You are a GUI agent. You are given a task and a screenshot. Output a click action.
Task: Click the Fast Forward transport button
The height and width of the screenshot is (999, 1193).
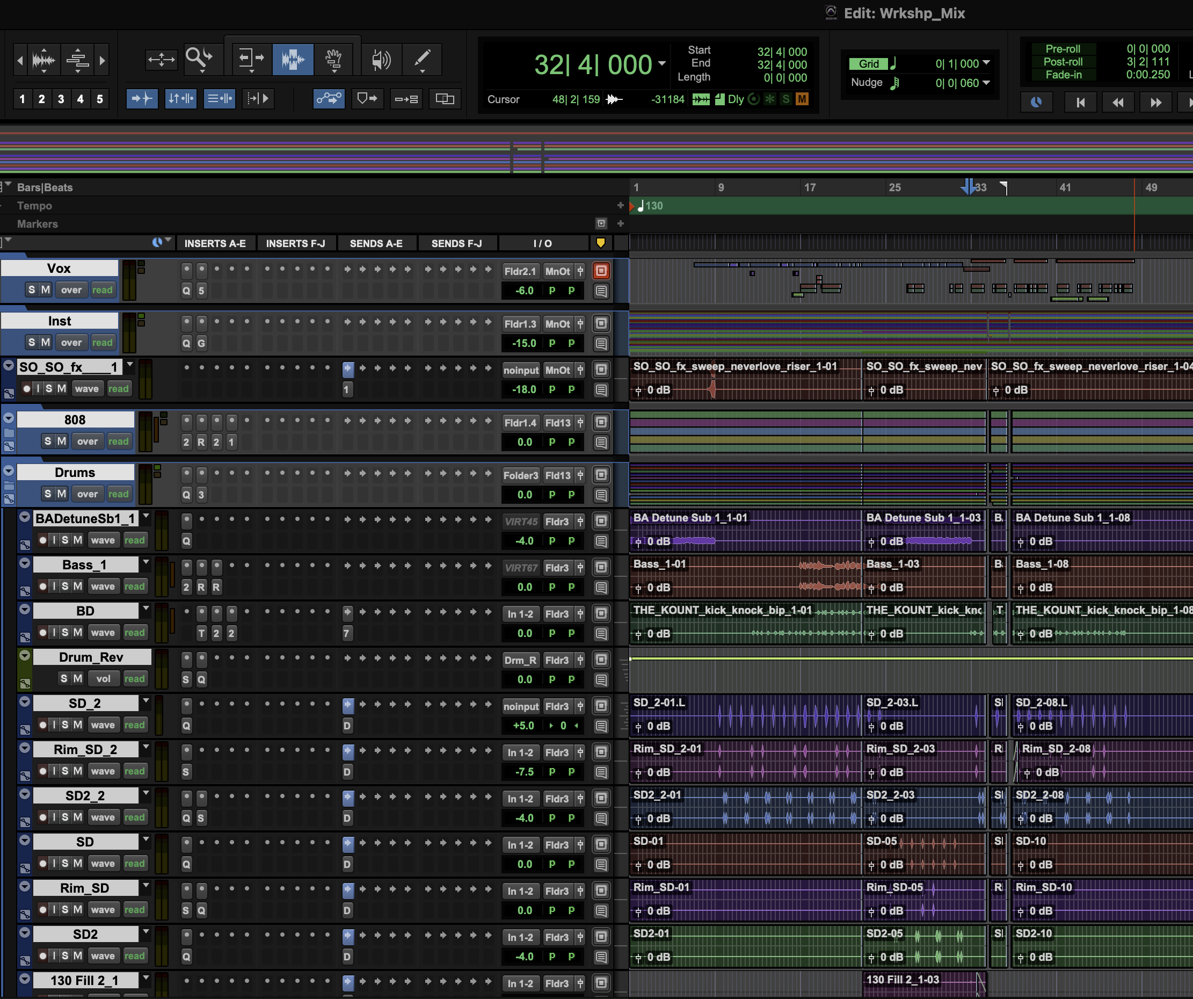(1155, 102)
